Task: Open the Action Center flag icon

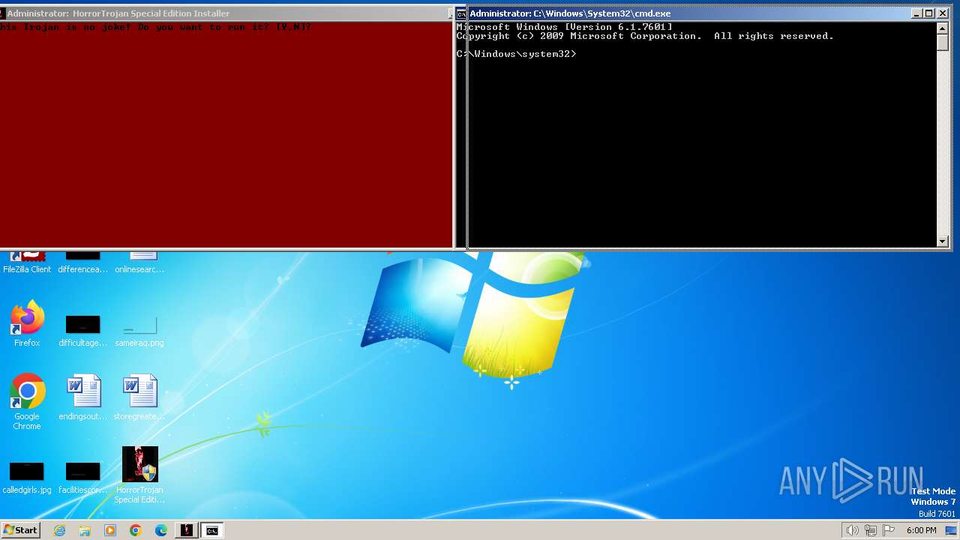Action: (889, 530)
